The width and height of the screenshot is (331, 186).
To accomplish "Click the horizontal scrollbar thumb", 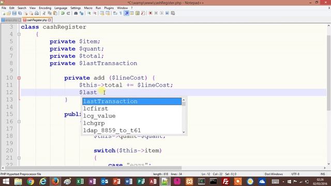I will point(93,168).
